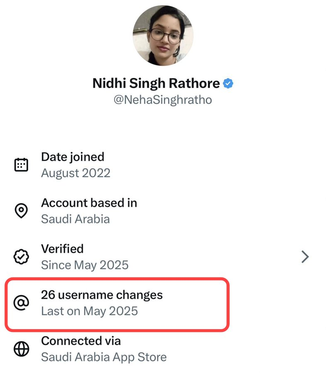This screenshot has height=373, width=326.
Task: Click the August 2022 date text
Action: [x=76, y=173]
